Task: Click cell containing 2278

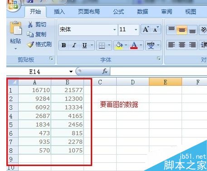Action: pyautogui.click(x=67, y=142)
